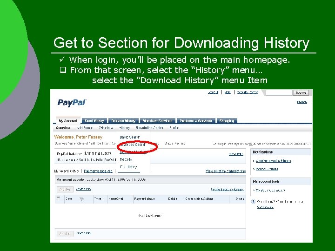Click the upper Archive button
This screenshot has width=335, height=251.
click(65, 189)
